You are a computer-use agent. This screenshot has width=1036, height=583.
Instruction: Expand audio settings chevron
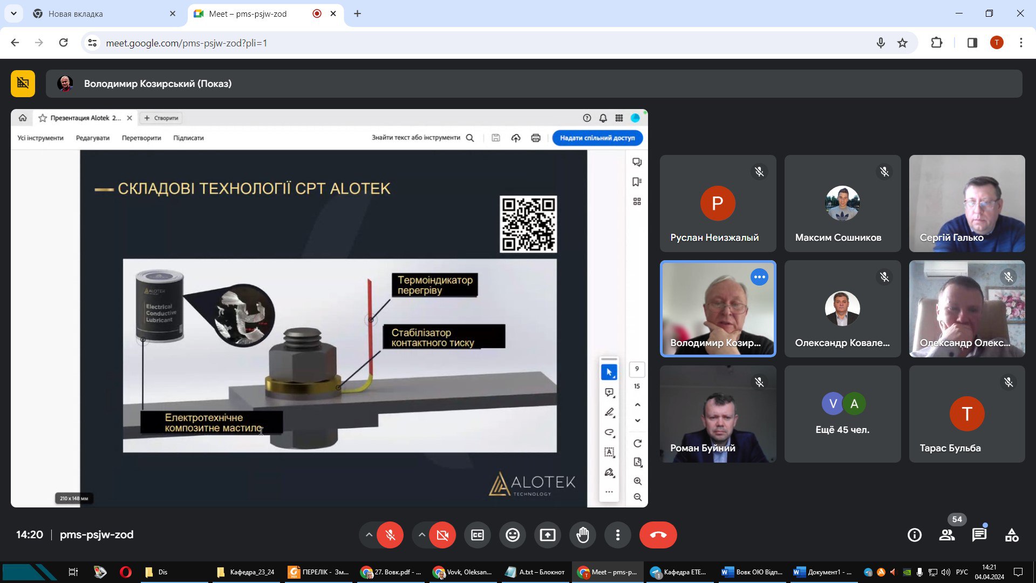369,535
